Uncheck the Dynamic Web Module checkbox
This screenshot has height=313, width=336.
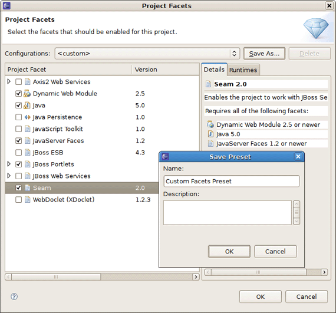(19, 93)
